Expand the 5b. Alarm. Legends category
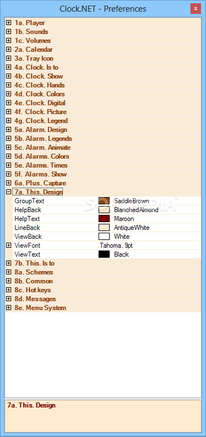The image size is (206, 437). (x=9, y=139)
